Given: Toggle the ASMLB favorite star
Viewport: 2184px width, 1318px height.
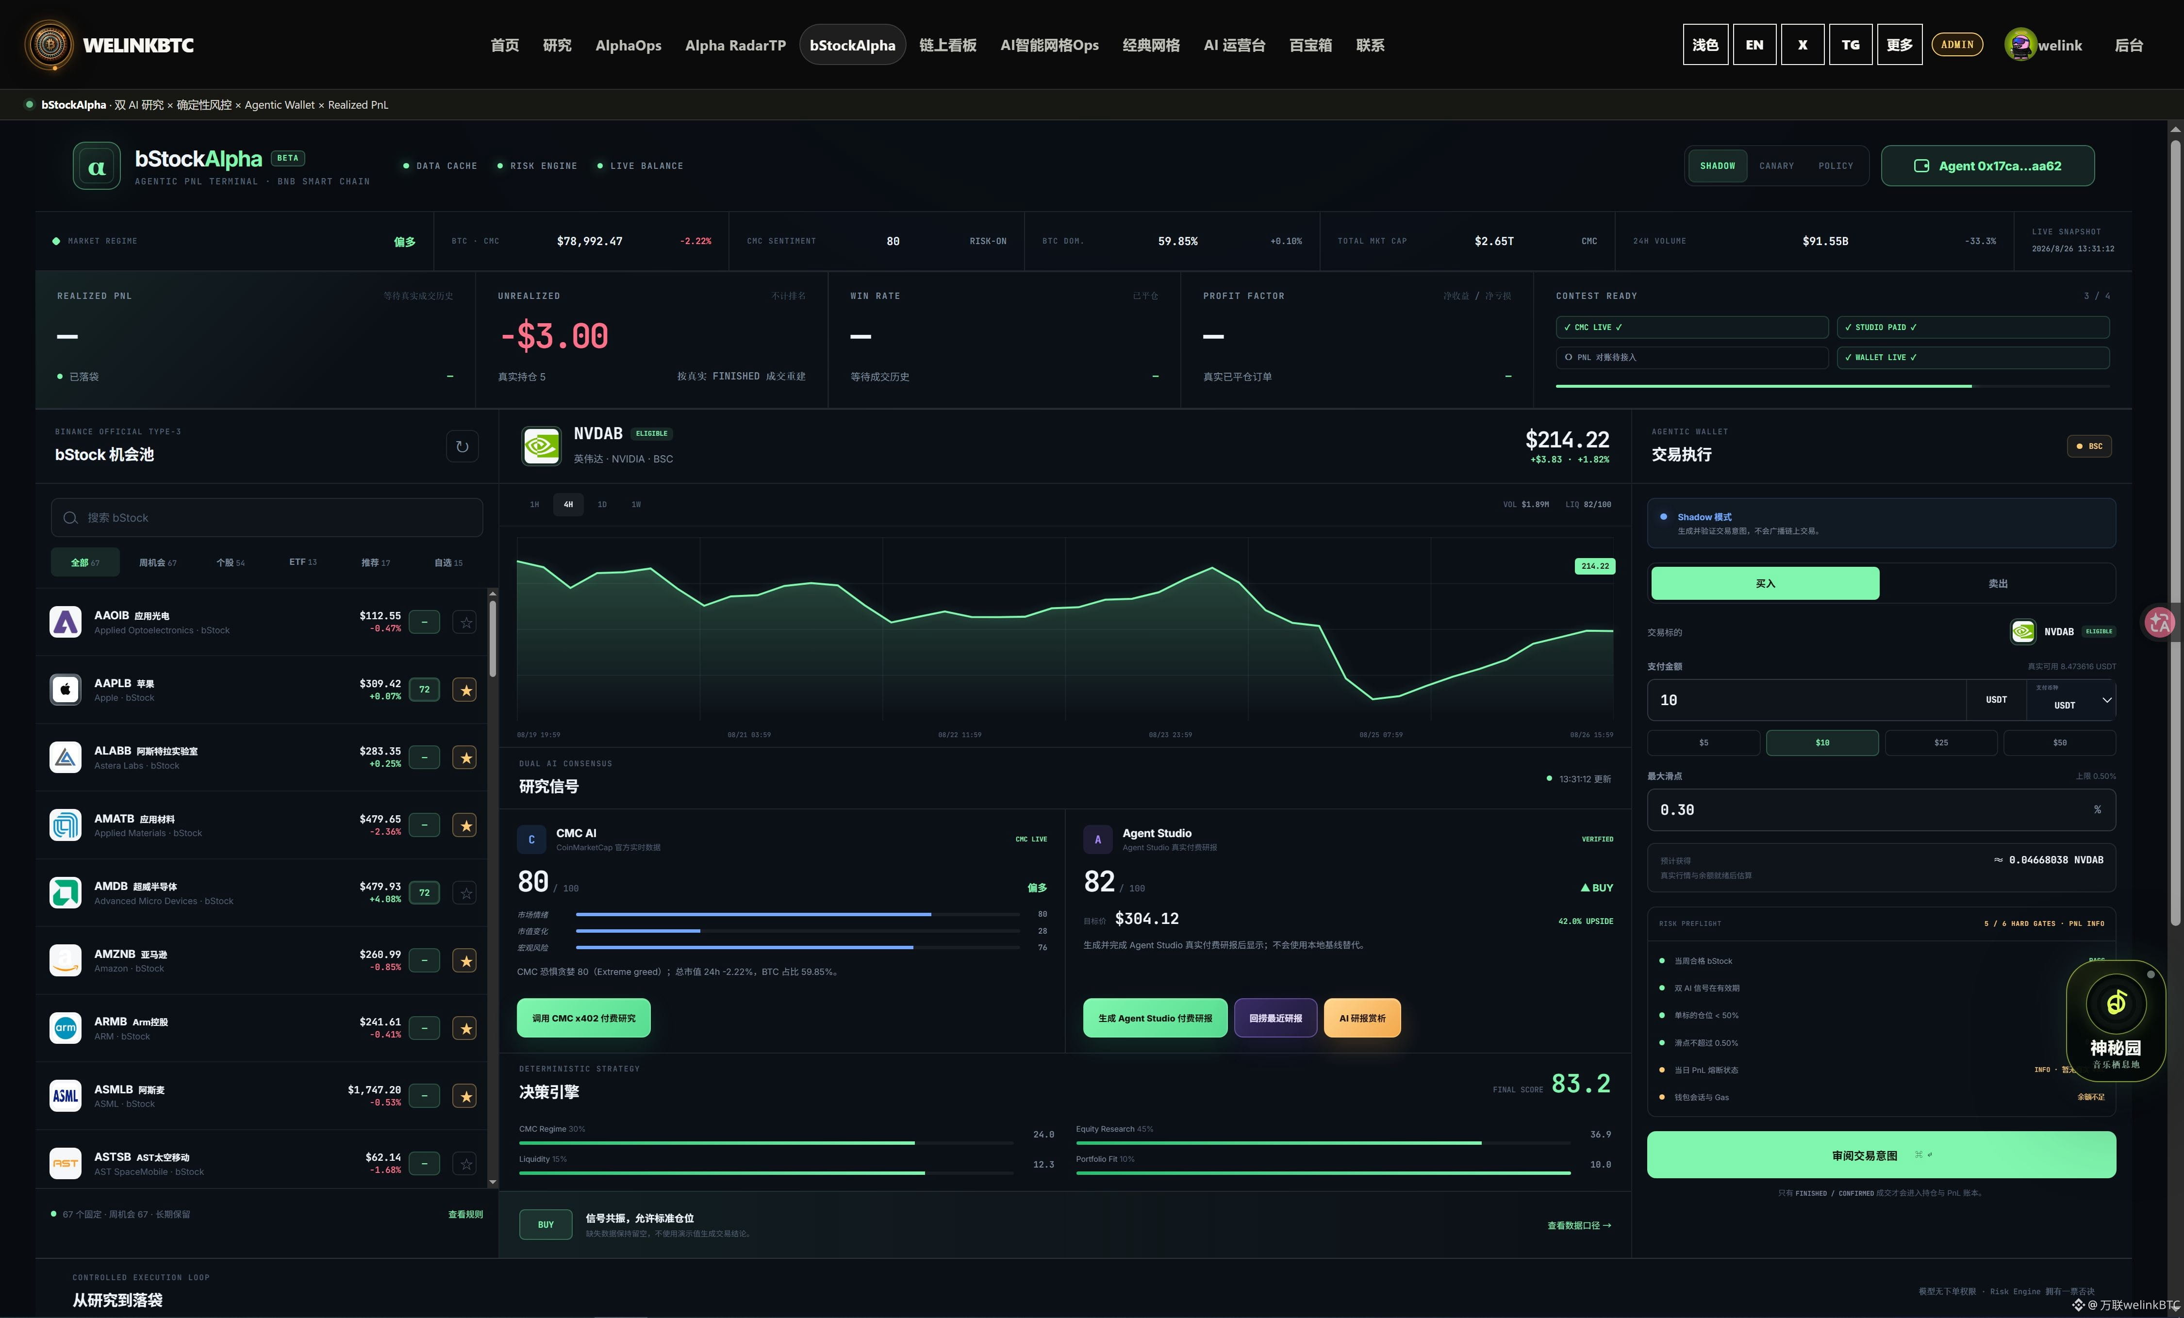Looking at the screenshot, I should tap(464, 1096).
